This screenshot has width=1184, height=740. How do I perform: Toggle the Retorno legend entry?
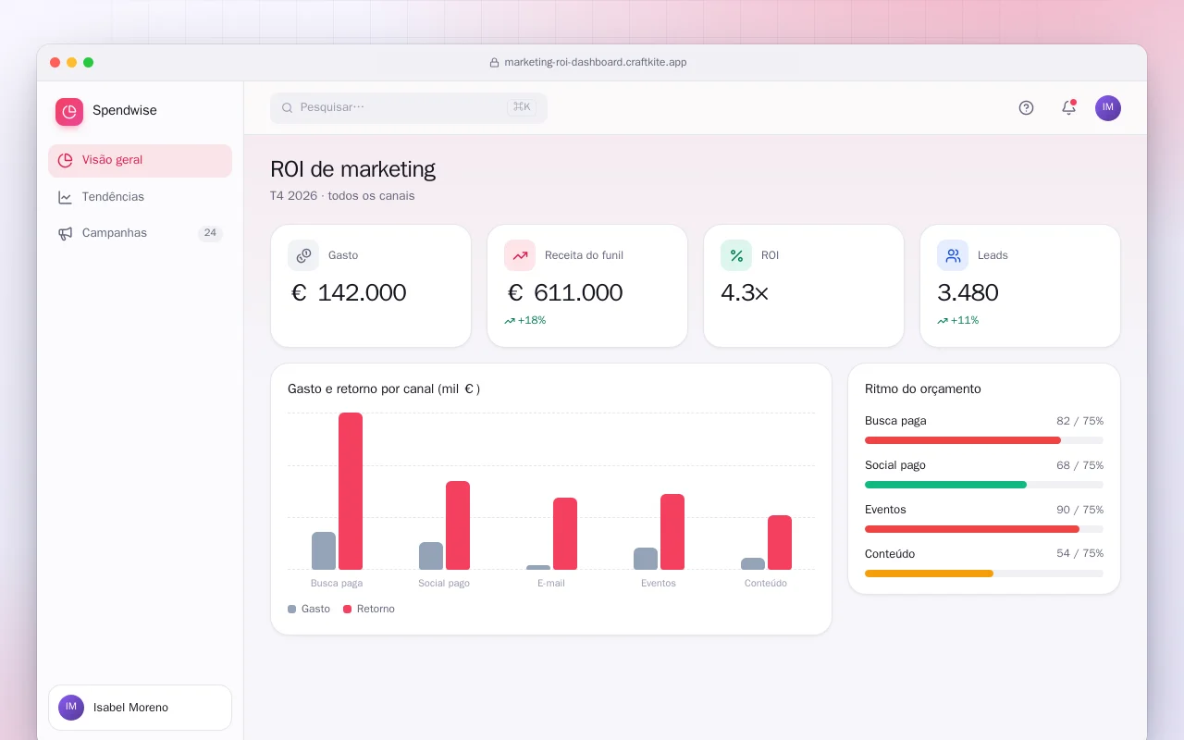[x=369, y=610]
